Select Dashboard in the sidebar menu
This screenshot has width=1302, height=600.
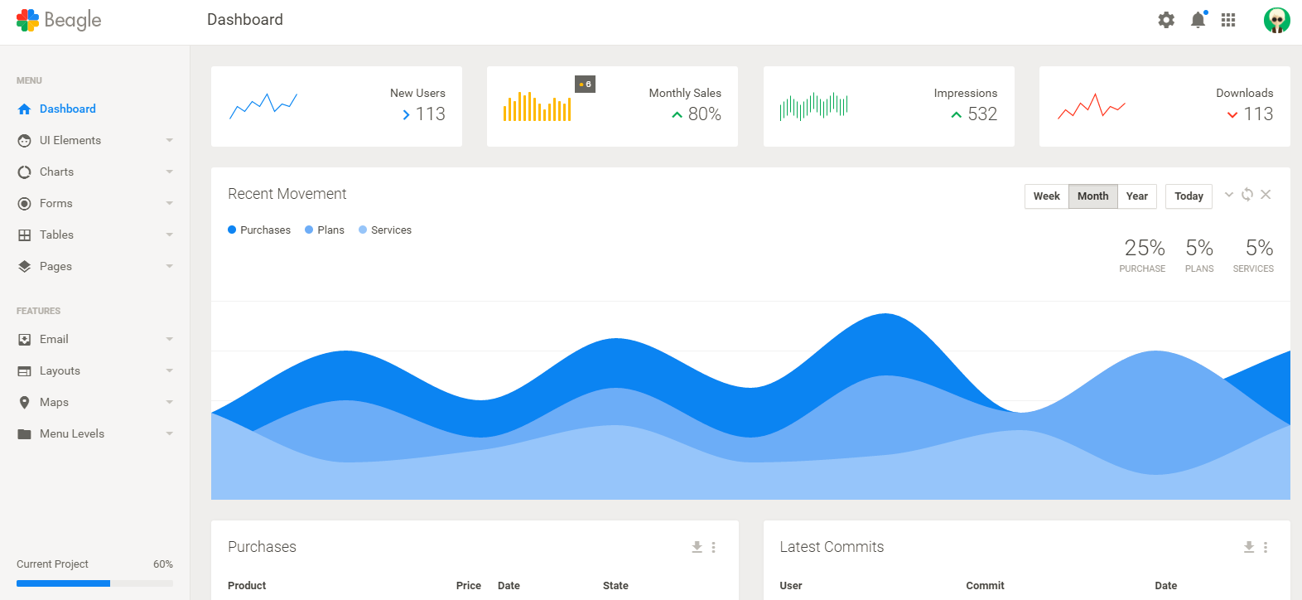click(x=67, y=109)
